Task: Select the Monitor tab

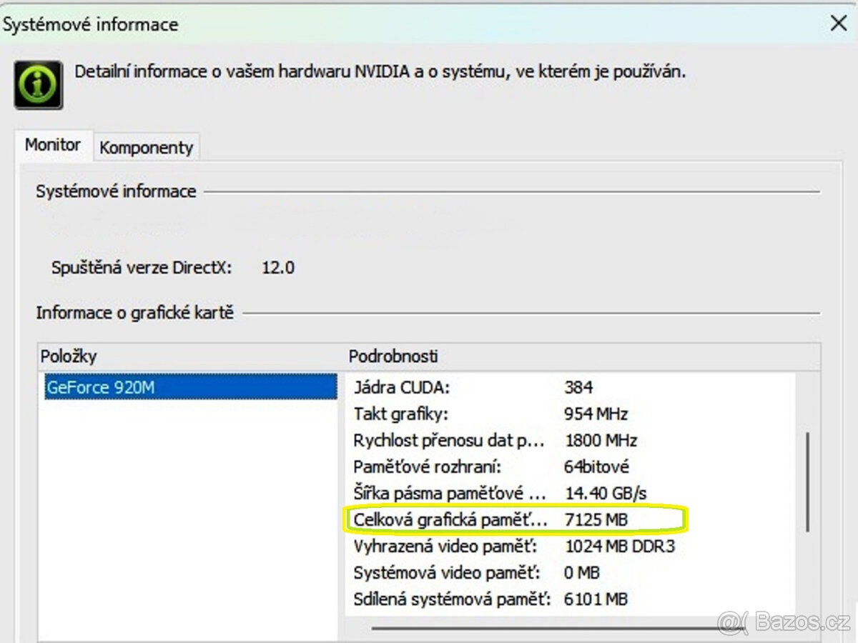Action: tap(53, 144)
